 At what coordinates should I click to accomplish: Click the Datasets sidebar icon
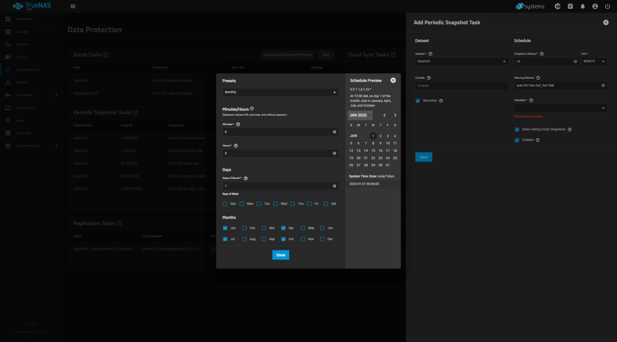point(8,44)
